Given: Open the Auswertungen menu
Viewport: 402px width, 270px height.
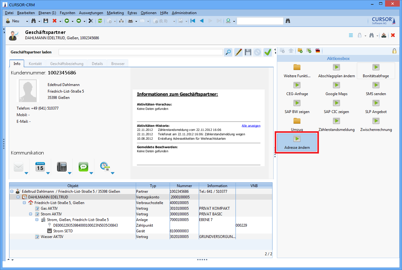Looking at the screenshot, I should 91,13.
